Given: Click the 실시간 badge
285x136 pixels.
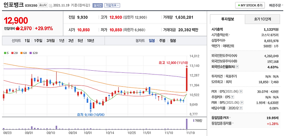Looking at the screenshot, I should [x=98, y=5].
